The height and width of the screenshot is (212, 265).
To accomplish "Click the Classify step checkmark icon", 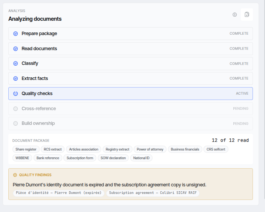I will (x=15, y=63).
